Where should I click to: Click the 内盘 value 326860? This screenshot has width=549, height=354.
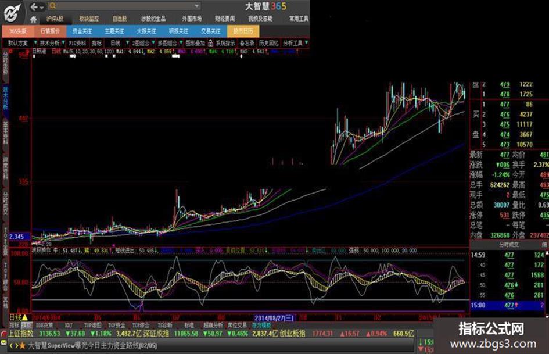pyautogui.click(x=500, y=235)
